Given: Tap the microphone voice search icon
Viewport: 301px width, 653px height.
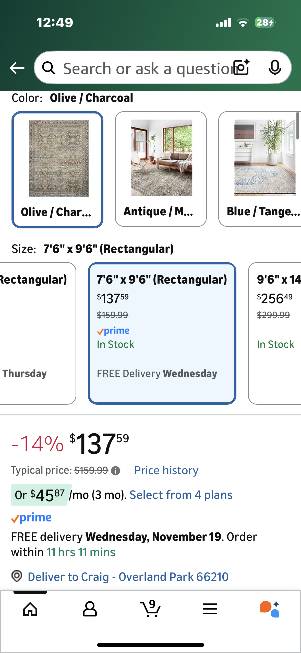Looking at the screenshot, I should tap(275, 68).
